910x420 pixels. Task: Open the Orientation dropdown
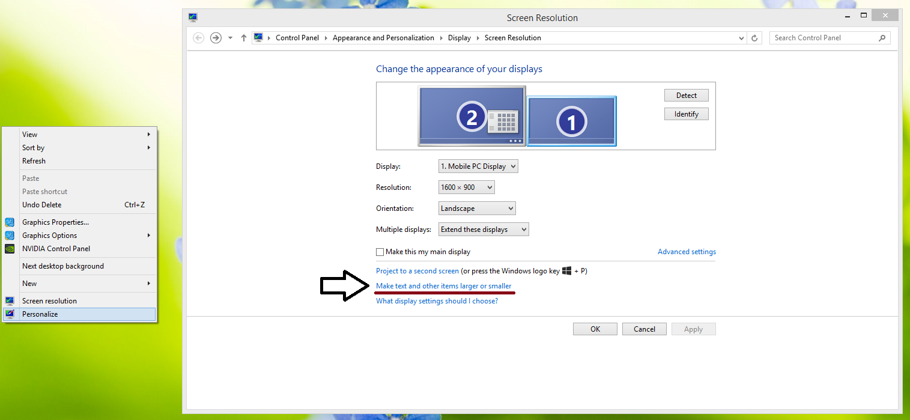477,208
